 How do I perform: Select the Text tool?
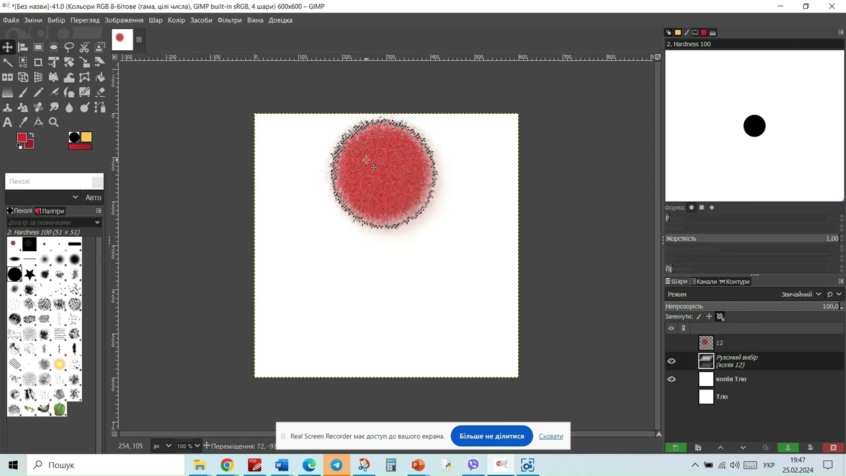pyautogui.click(x=7, y=122)
